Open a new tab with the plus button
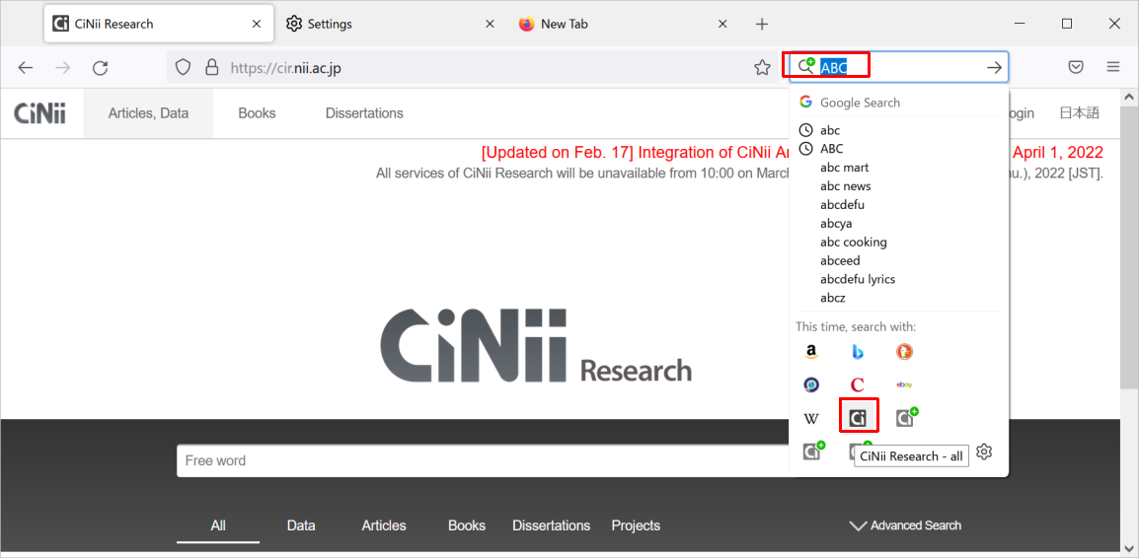Image resolution: width=1139 pixels, height=558 pixels. coord(761,24)
